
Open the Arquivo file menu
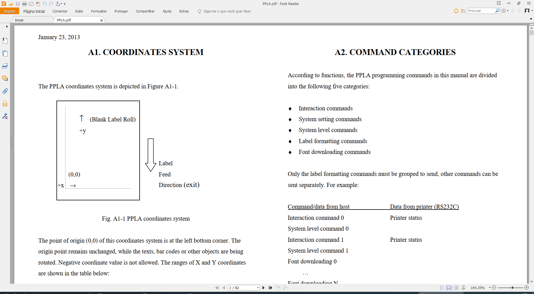tap(9, 11)
